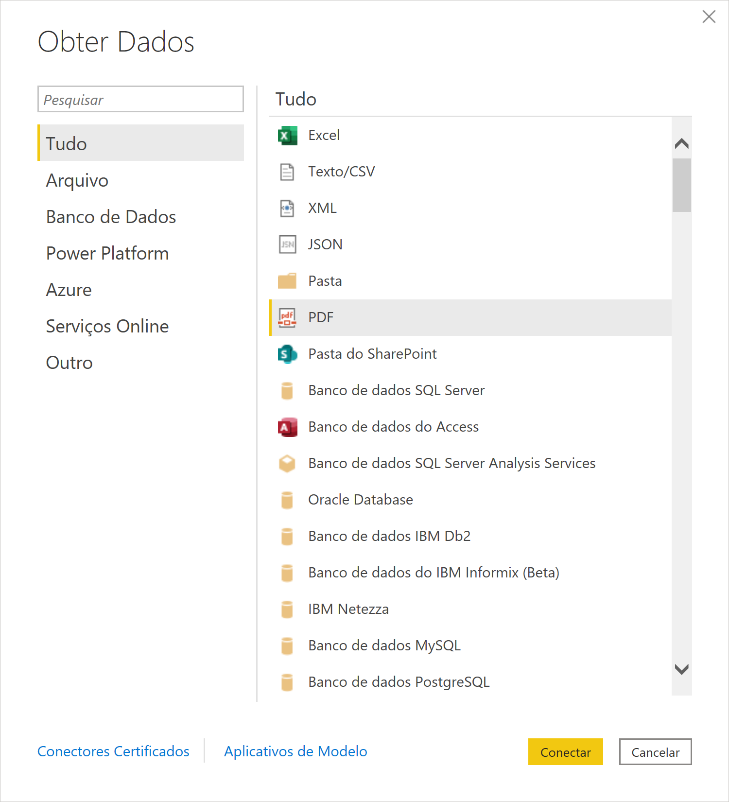
Task: Choose the Outro category
Action: [x=140, y=363]
